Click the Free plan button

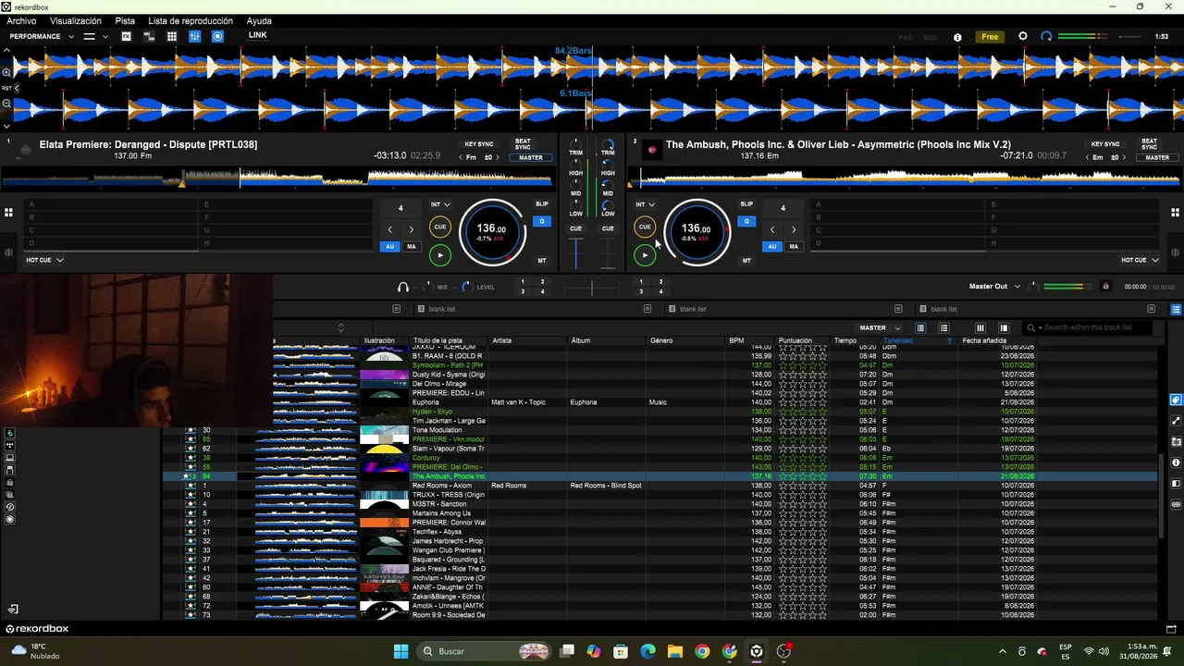pos(990,37)
